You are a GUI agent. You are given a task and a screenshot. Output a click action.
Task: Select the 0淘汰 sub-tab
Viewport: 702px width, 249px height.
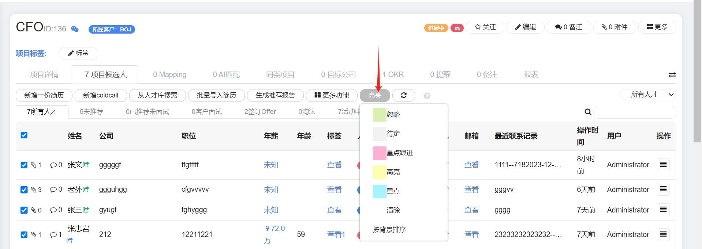pos(307,112)
